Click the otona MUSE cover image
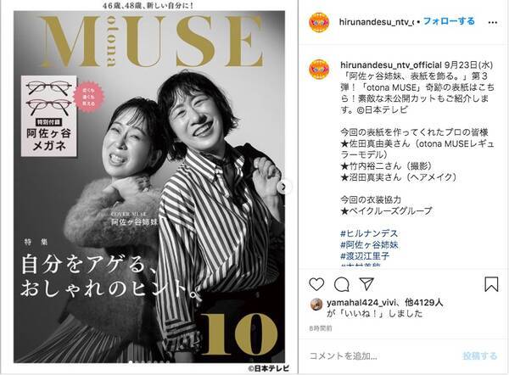Viewport: 509px width, 375px height. click(149, 187)
